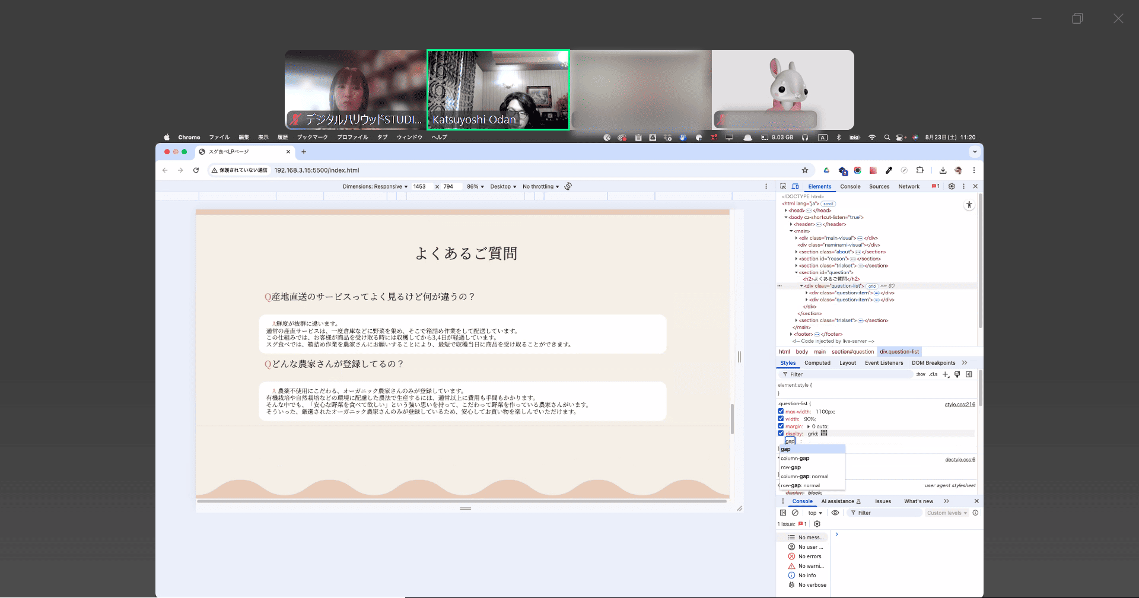
Task: Open DevTools settings gear
Action: tap(952, 186)
